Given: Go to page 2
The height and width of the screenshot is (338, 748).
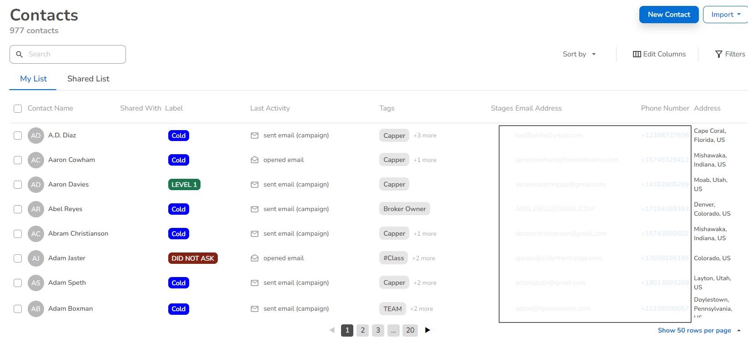Looking at the screenshot, I should [363, 330].
